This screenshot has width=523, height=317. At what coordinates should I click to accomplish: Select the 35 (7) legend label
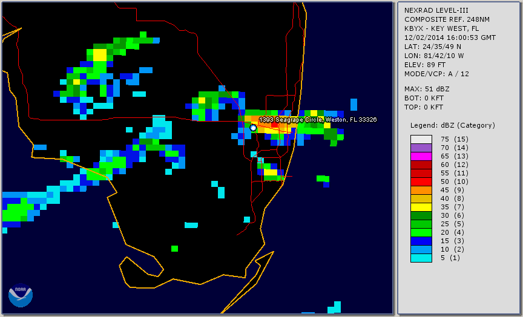(452, 207)
